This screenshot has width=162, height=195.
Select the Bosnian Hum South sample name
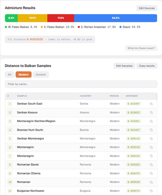point(30,130)
